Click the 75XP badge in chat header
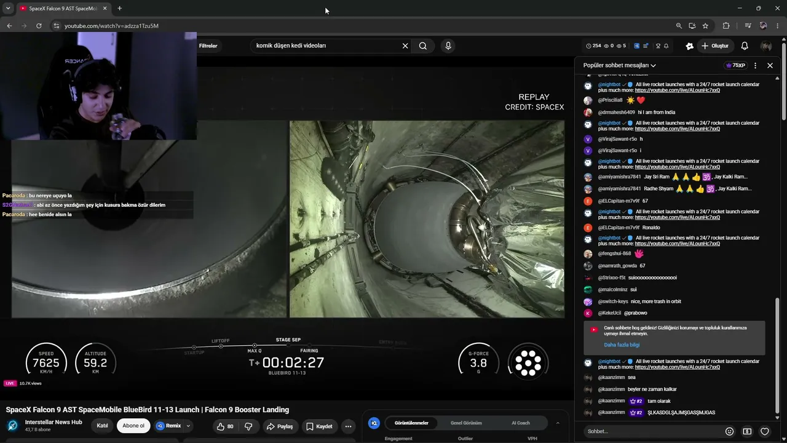 click(735, 65)
